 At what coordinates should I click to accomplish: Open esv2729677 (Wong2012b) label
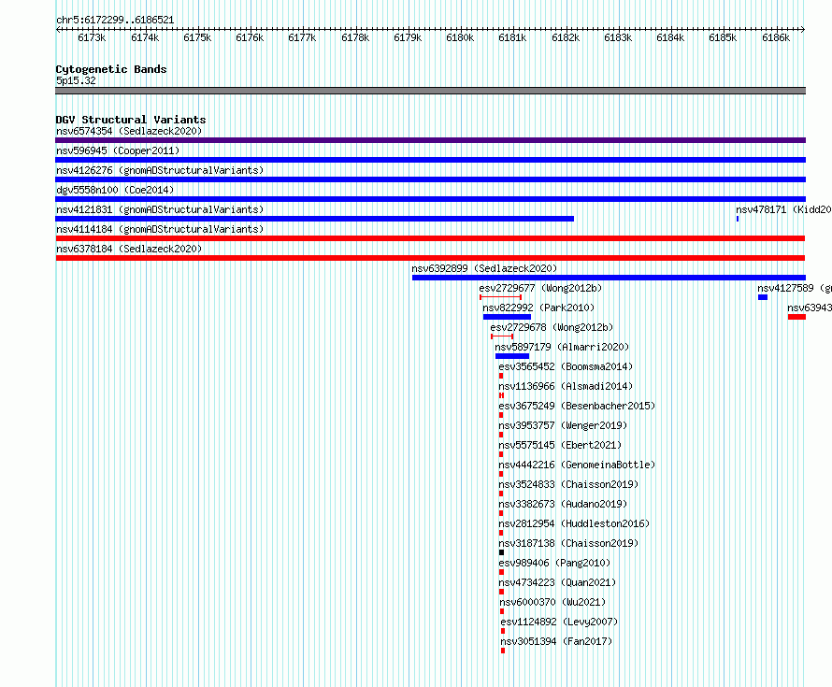pyautogui.click(x=540, y=288)
